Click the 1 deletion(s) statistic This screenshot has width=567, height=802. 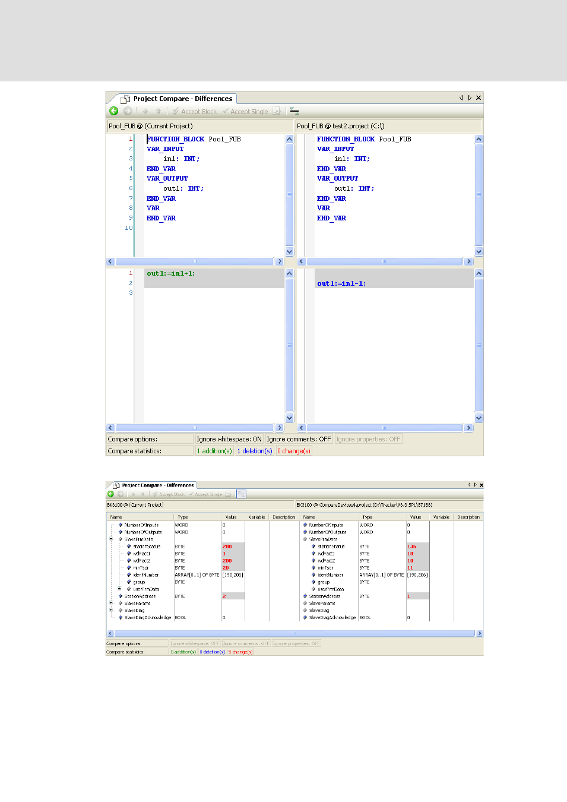(x=255, y=451)
